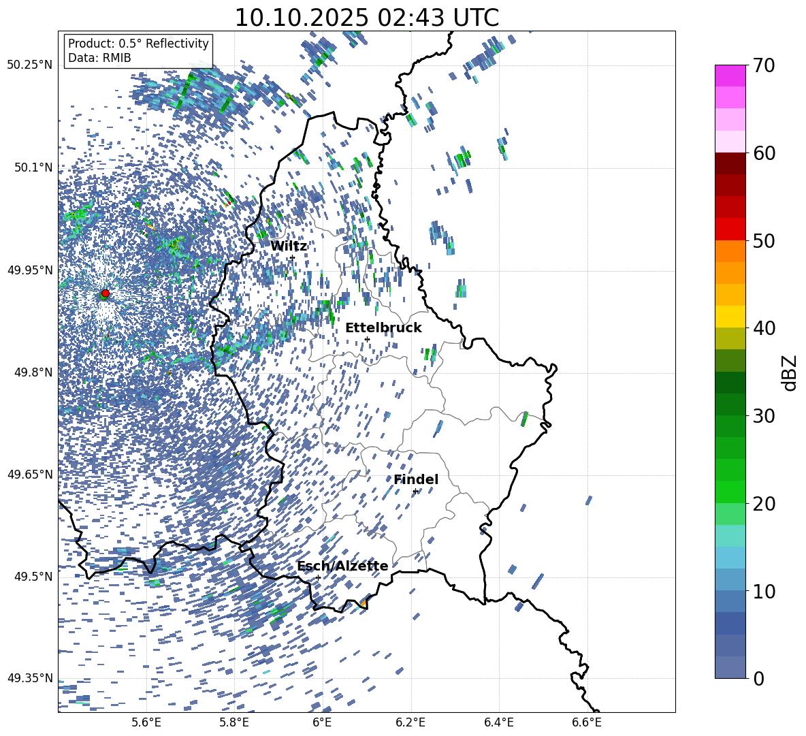Click the dark red colorbar segment below 60
Screen dimensions: 806x736
(x=730, y=163)
